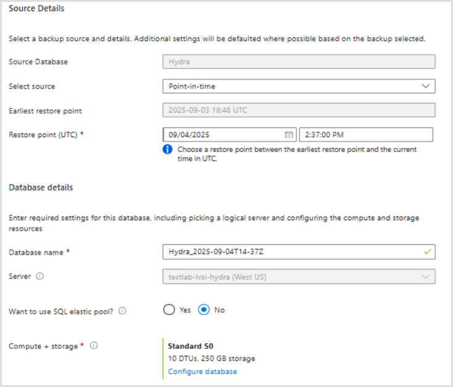Screen dimensions: 453x387
Task: Select Yes for SQL elastic pool
Action: pos(169,310)
